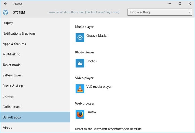Click the Web browser heading
Viewport: 195px width, 133px height.
[x=85, y=104]
